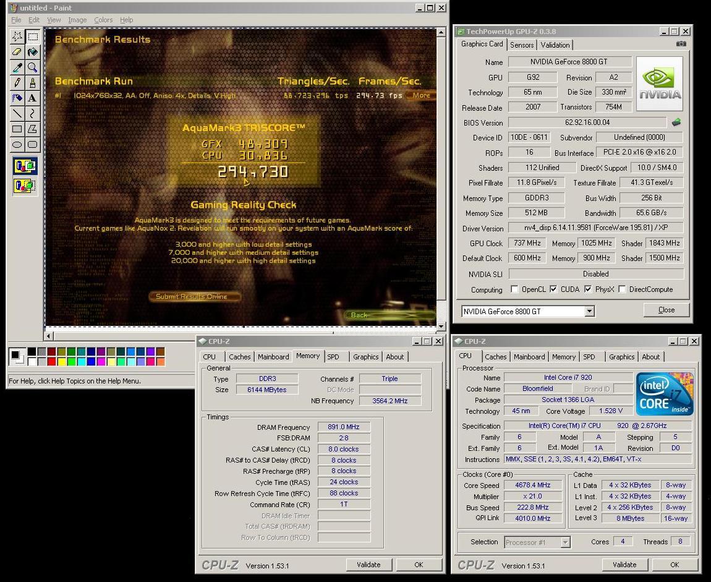Viewport: 711px width, 582px height.
Task: Click the Paint horizontal scrollbar left arrow
Action: [49, 336]
